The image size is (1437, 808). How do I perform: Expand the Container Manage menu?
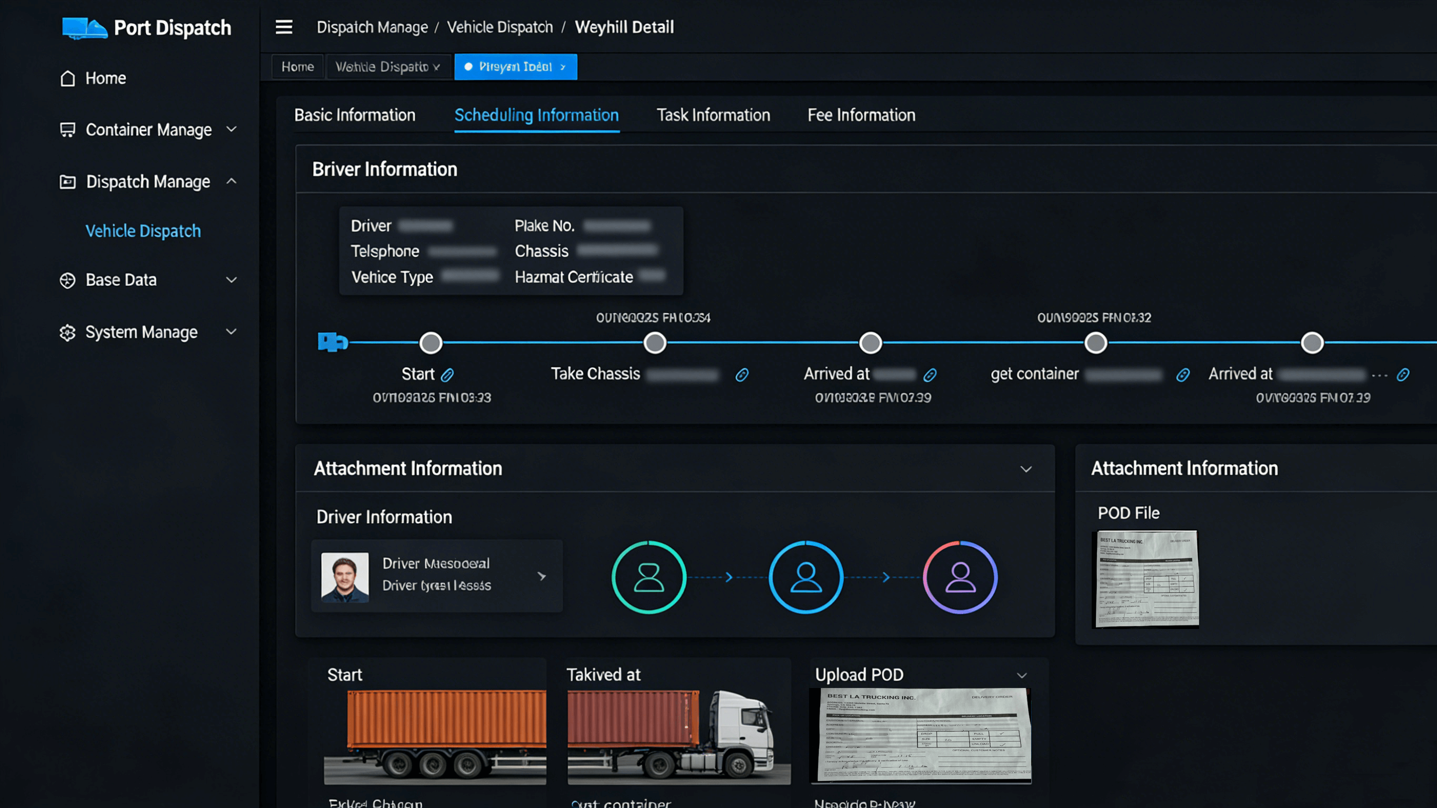point(148,130)
